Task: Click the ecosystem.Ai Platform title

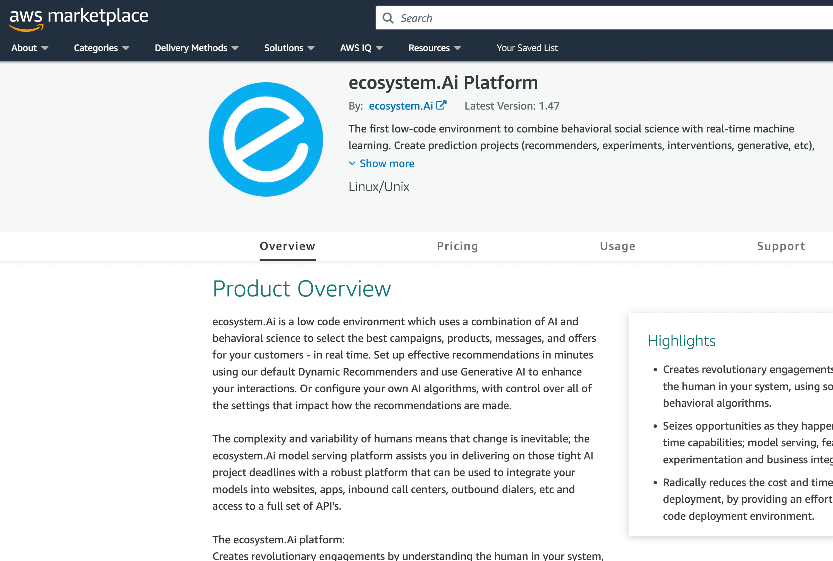Action: 443,83
